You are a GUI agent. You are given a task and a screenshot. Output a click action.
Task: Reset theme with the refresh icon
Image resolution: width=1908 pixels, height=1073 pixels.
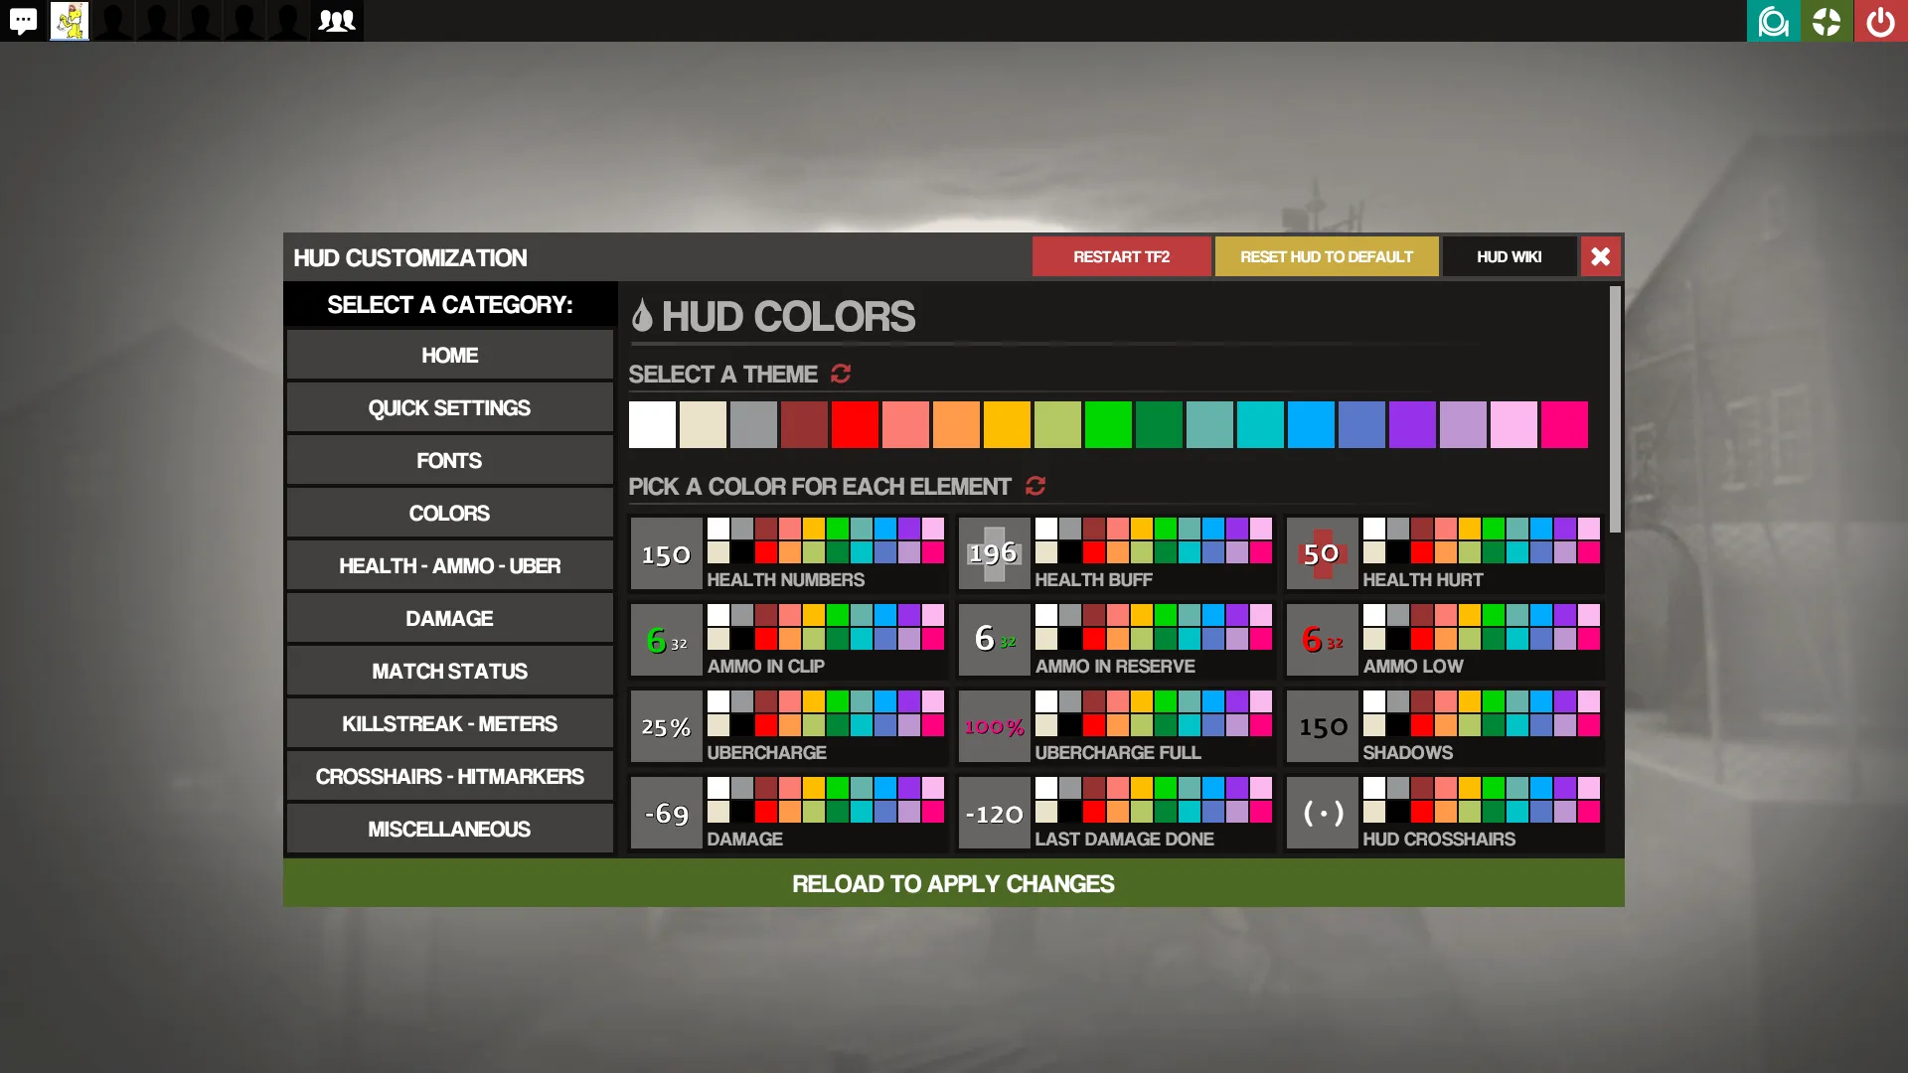pos(841,374)
